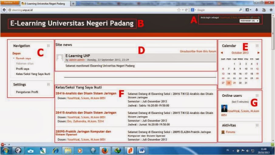Click lecturer Drs. Zulhendra, M.kom. 5314

[85, 121]
